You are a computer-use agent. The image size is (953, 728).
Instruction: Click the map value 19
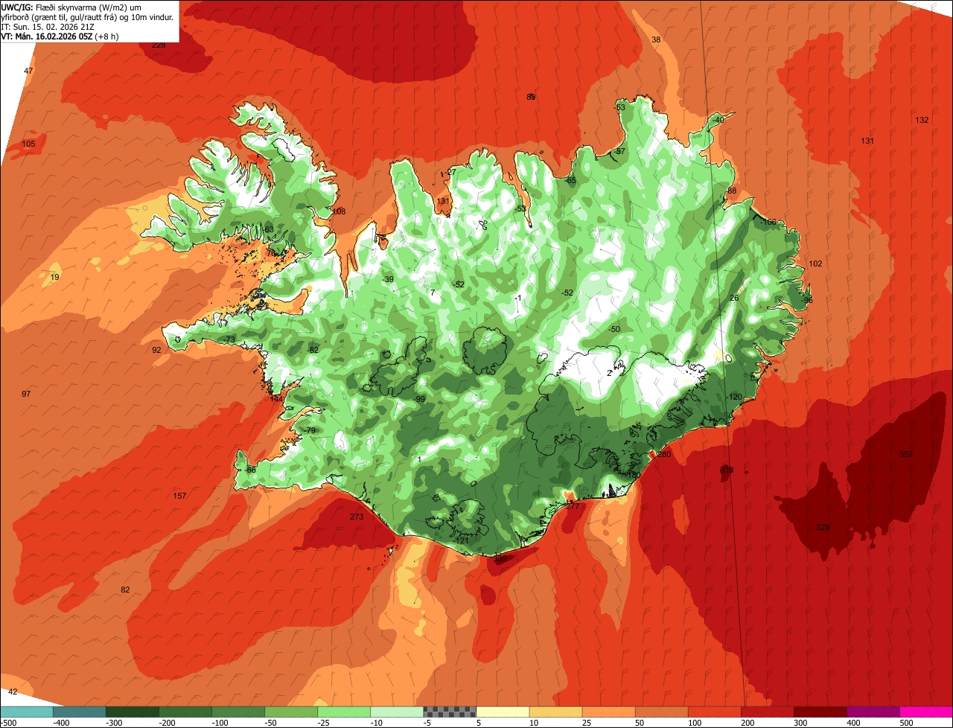54,277
